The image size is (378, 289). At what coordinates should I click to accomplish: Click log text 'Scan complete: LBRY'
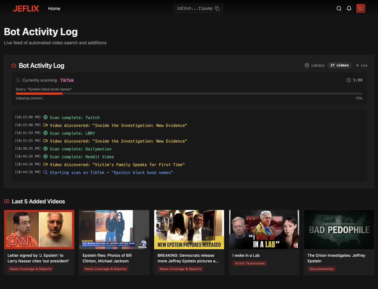[x=72, y=133]
